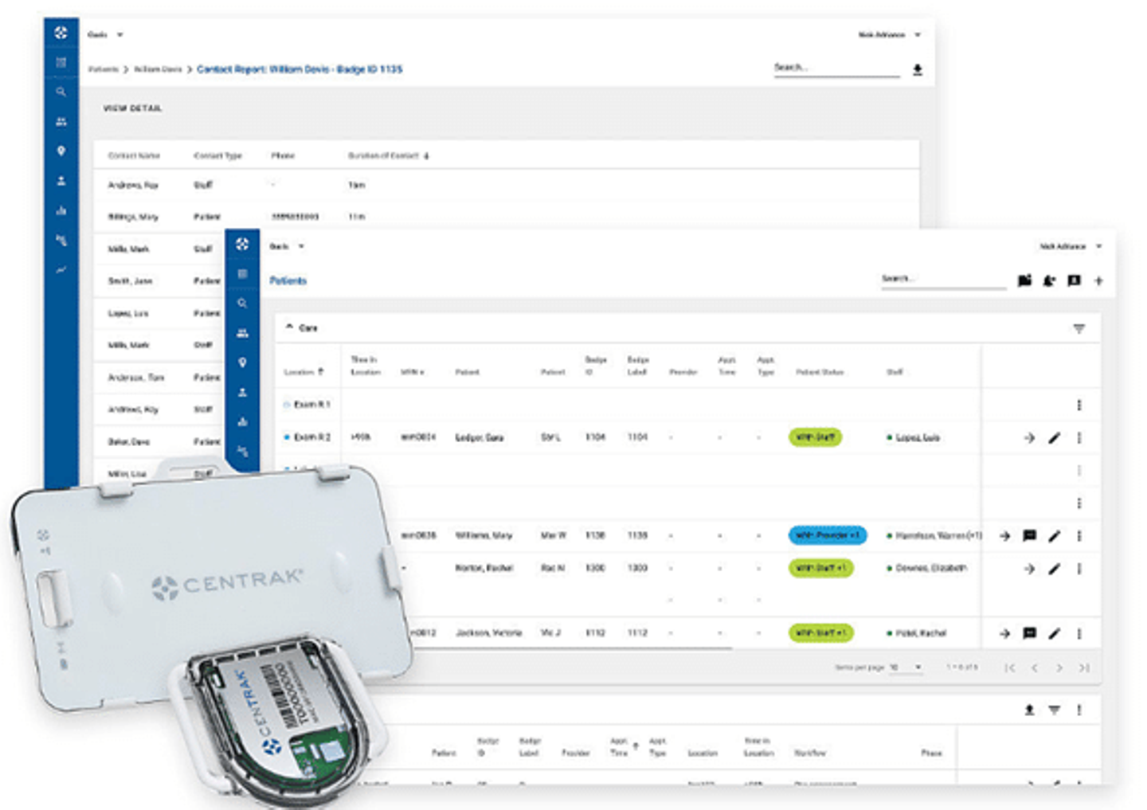The image size is (1147, 810).
Task: Click the Patients page title in the front window
Action: click(288, 280)
